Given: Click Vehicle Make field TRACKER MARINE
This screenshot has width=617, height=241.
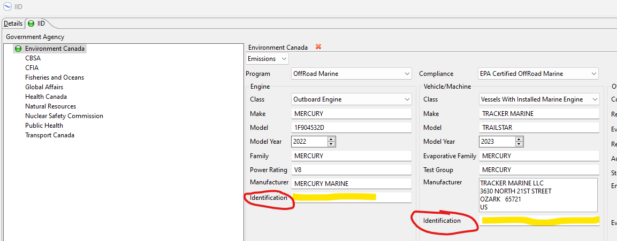Looking at the screenshot, I should [539, 114].
